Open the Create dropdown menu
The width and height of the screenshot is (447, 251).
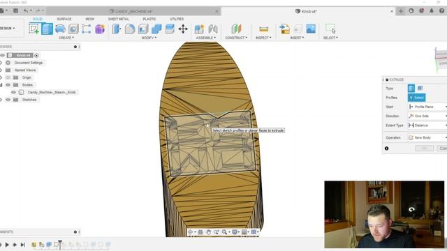(66, 38)
